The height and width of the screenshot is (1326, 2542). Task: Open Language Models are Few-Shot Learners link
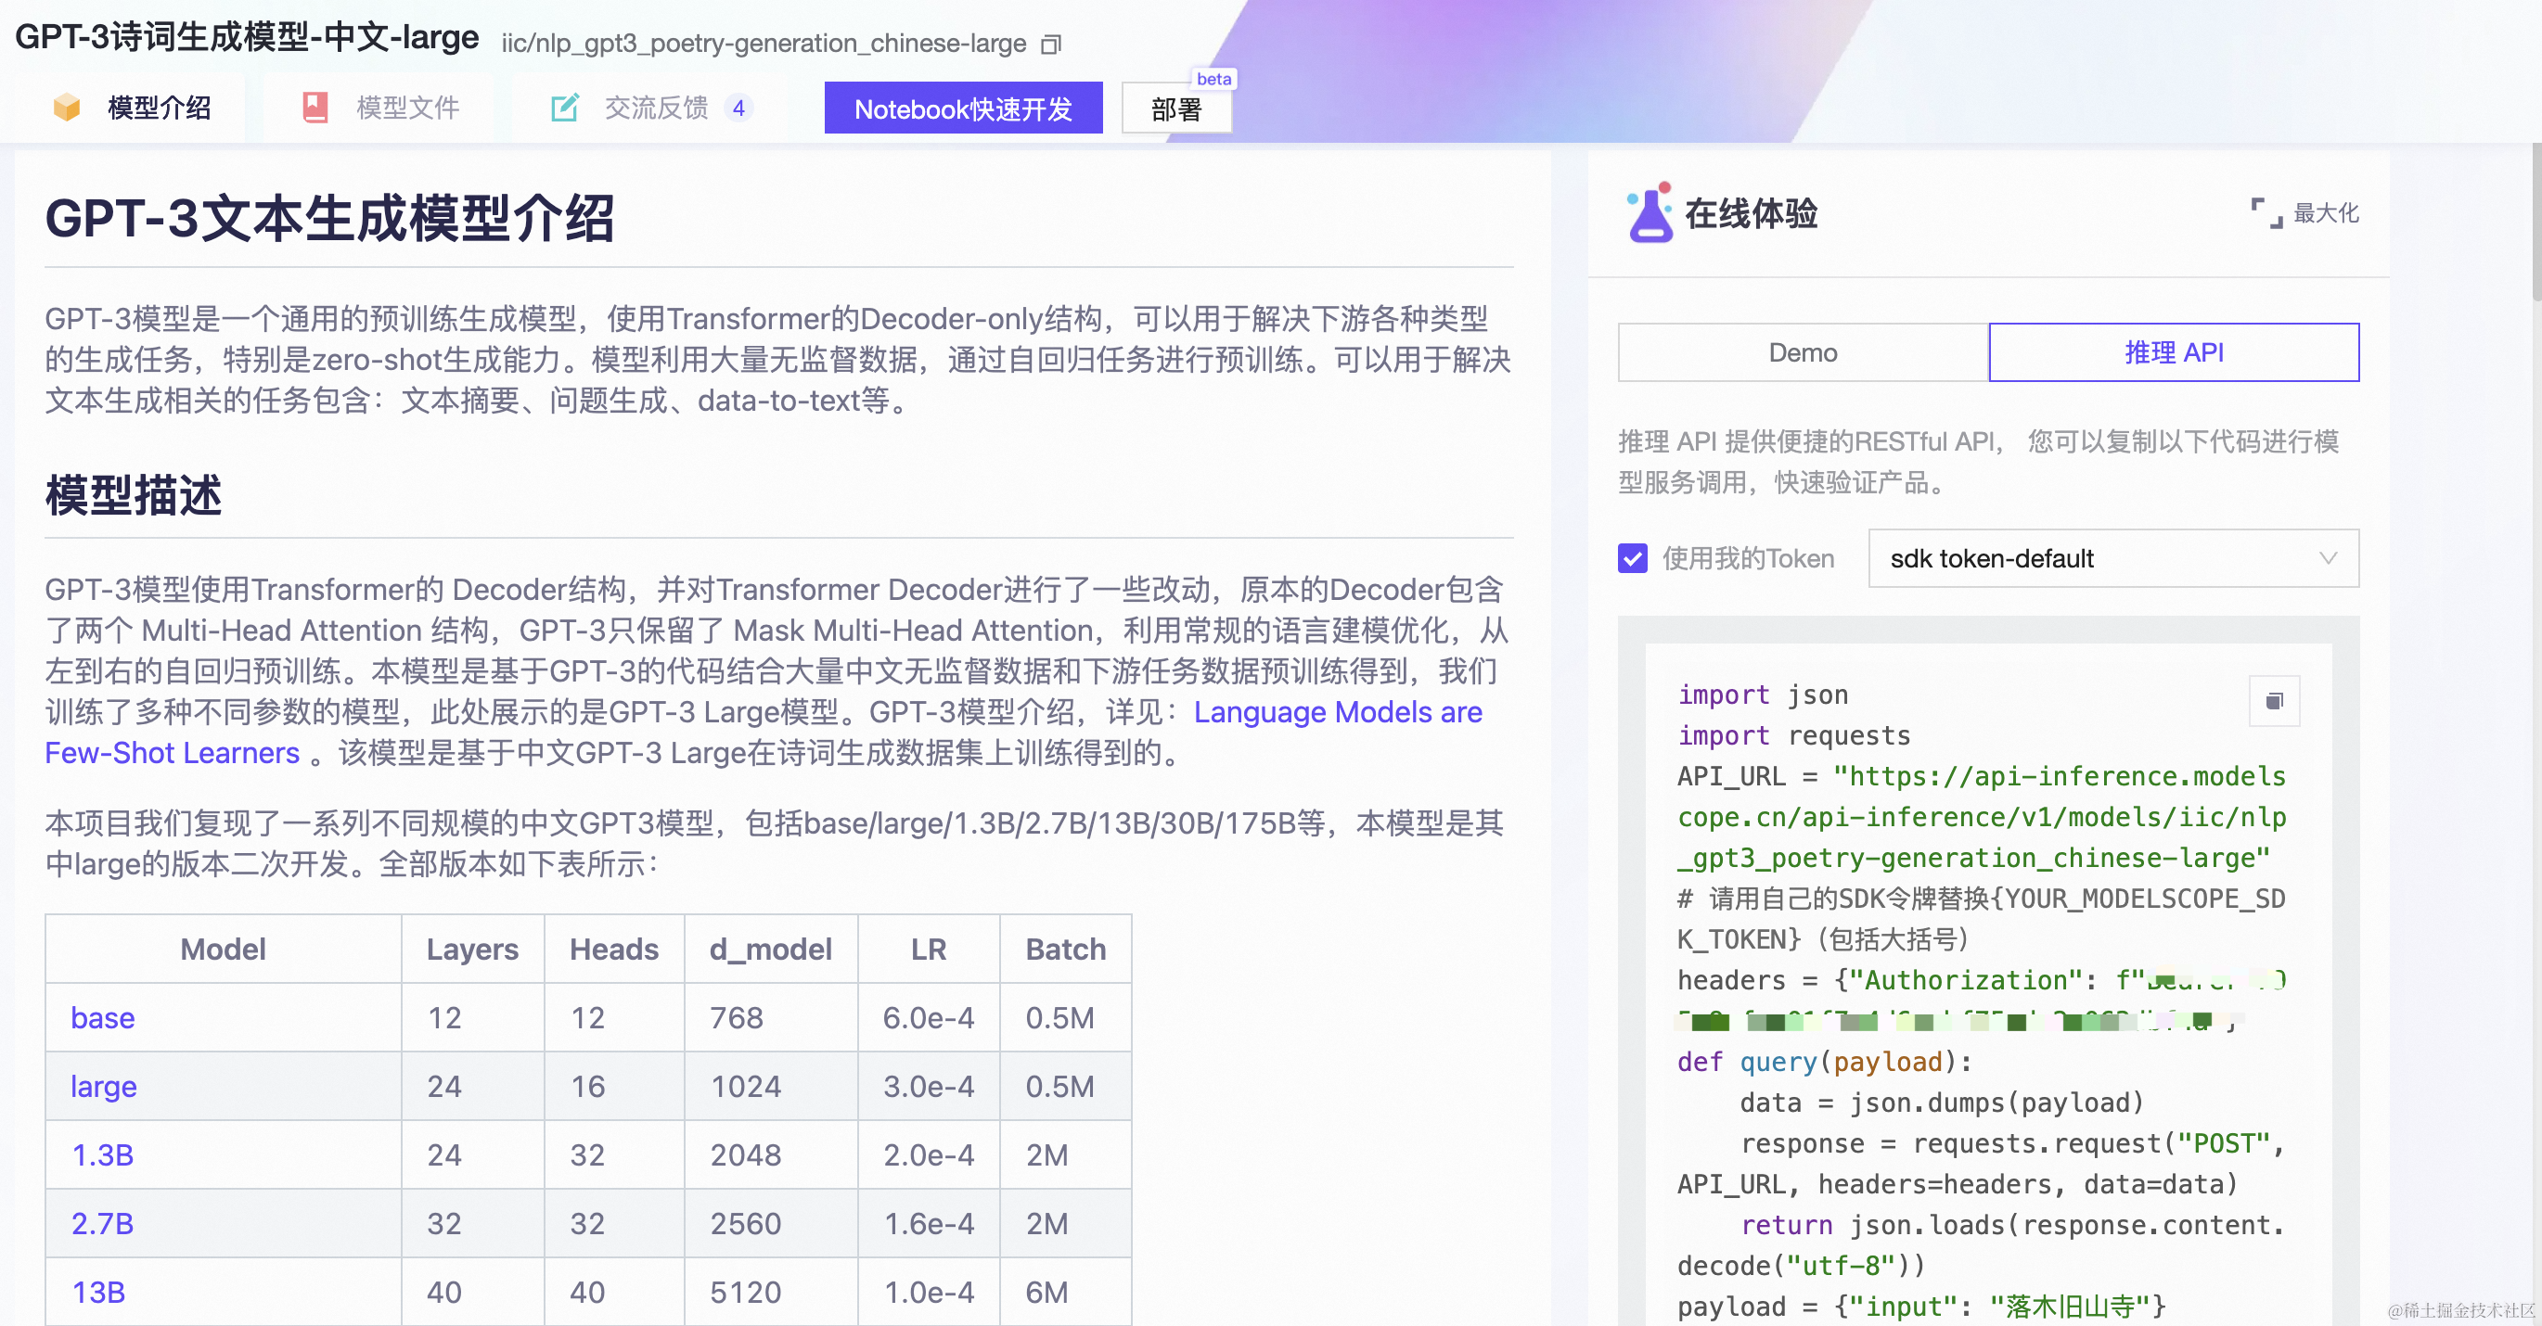click(1336, 712)
